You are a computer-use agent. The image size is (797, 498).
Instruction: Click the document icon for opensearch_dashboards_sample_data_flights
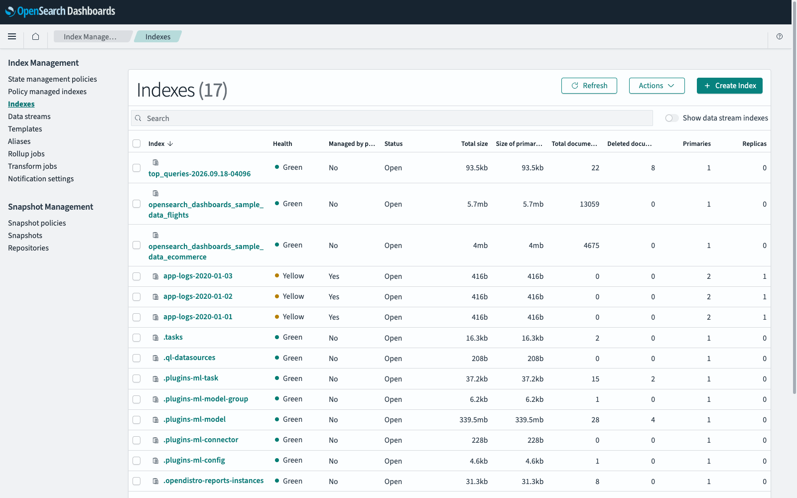[x=155, y=193]
